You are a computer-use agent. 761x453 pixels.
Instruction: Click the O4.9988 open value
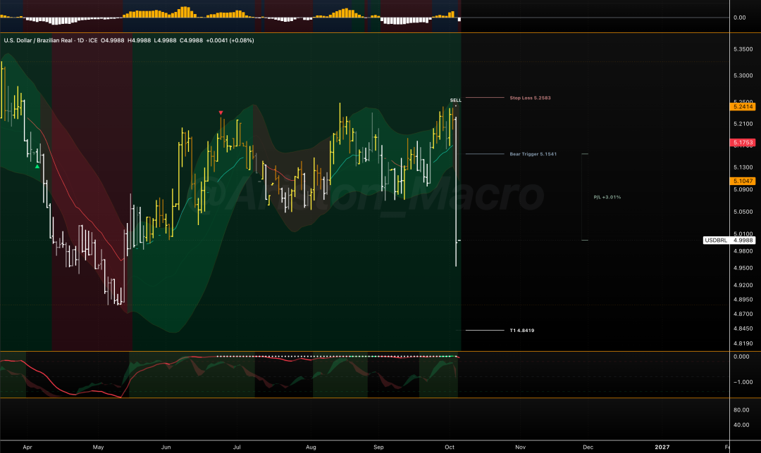click(x=113, y=40)
